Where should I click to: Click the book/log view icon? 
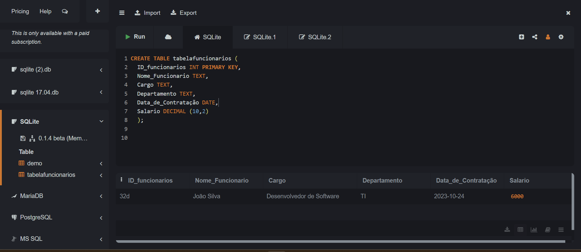[548, 230]
